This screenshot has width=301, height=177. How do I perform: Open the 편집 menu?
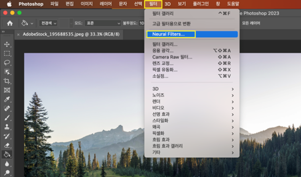tap(69, 4)
